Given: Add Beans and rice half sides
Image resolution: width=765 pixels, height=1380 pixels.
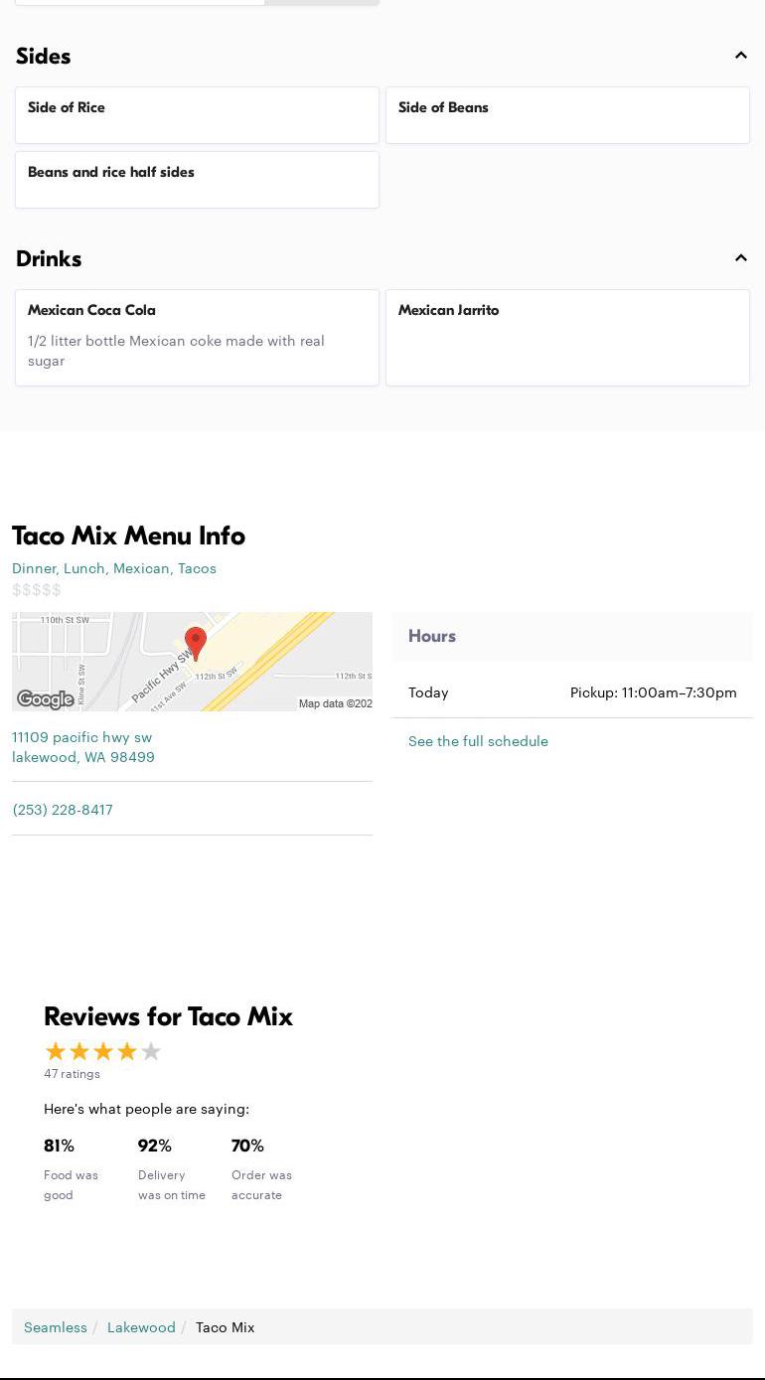Looking at the screenshot, I should coord(197,179).
